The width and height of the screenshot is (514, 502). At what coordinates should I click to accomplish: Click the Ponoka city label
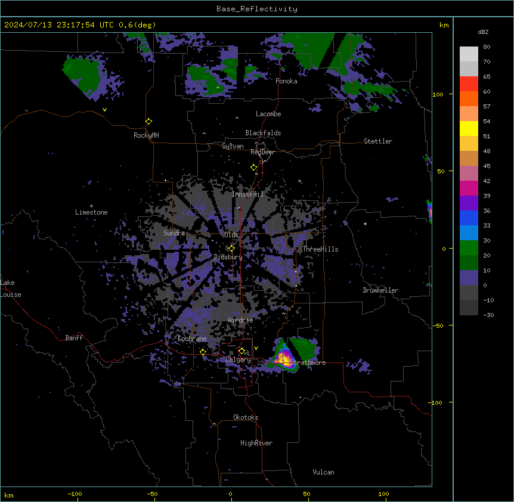[x=286, y=81]
